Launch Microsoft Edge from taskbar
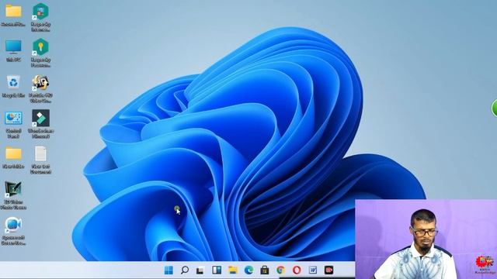The height and width of the screenshot is (279, 497). coord(248,270)
